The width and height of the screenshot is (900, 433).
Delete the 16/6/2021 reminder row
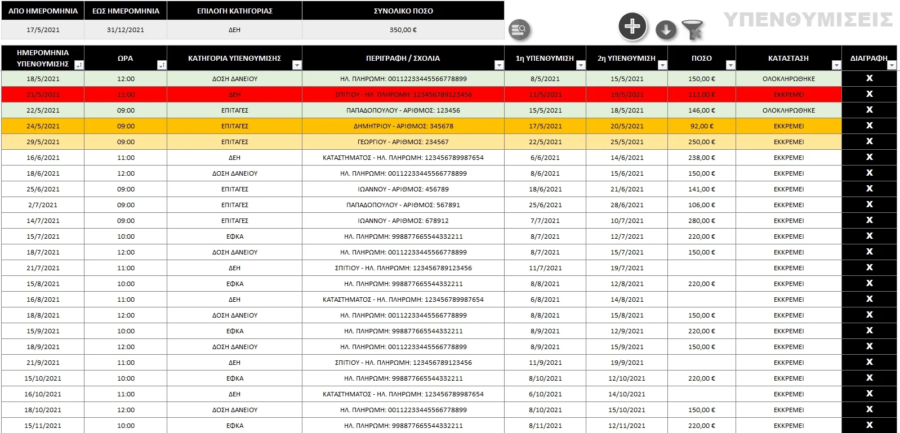coord(869,157)
